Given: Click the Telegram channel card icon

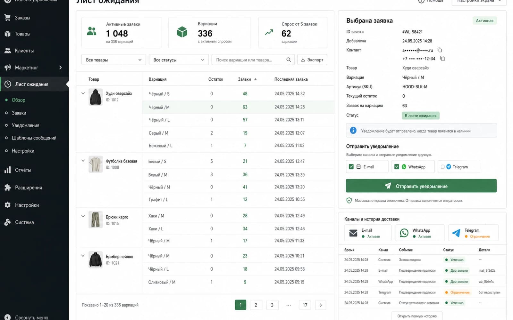Looking at the screenshot, I should [x=456, y=233].
